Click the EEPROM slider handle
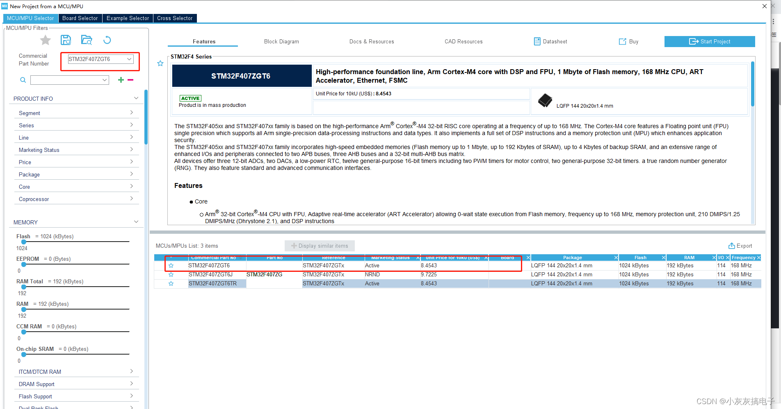This screenshot has width=781, height=409. click(x=24, y=264)
